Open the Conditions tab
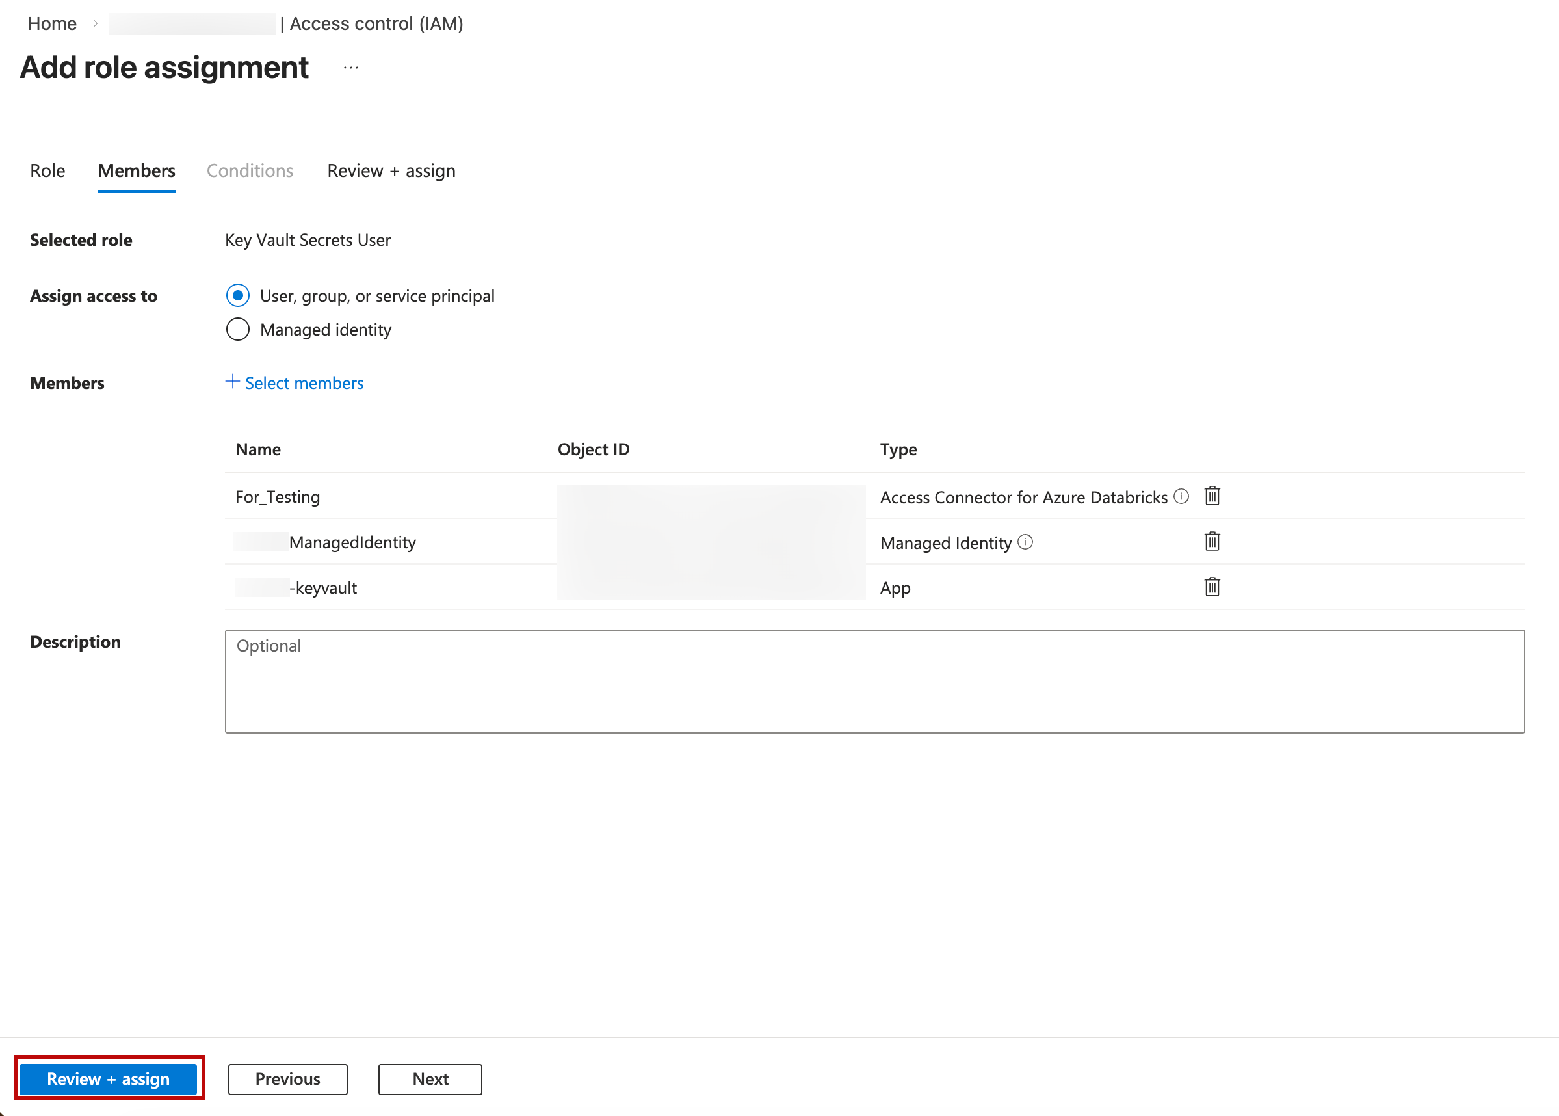The height and width of the screenshot is (1116, 1559). (249, 170)
